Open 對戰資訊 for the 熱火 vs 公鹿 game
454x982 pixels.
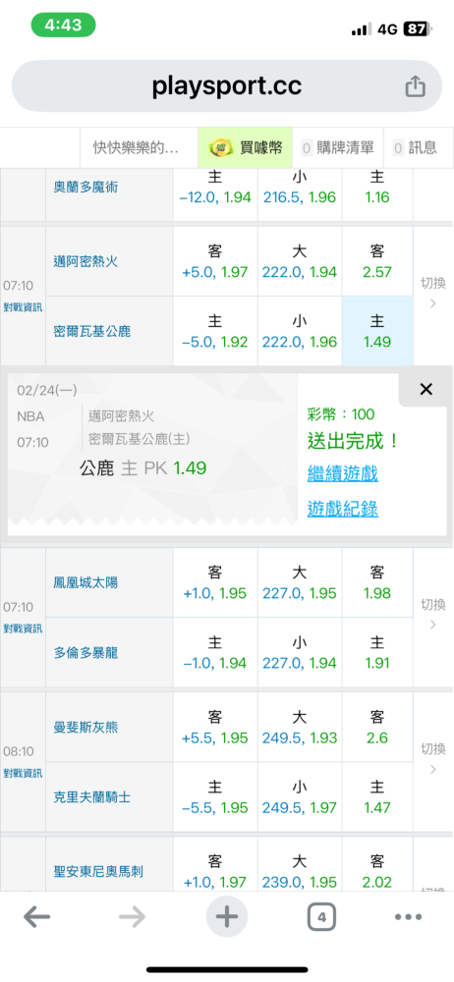tap(23, 306)
